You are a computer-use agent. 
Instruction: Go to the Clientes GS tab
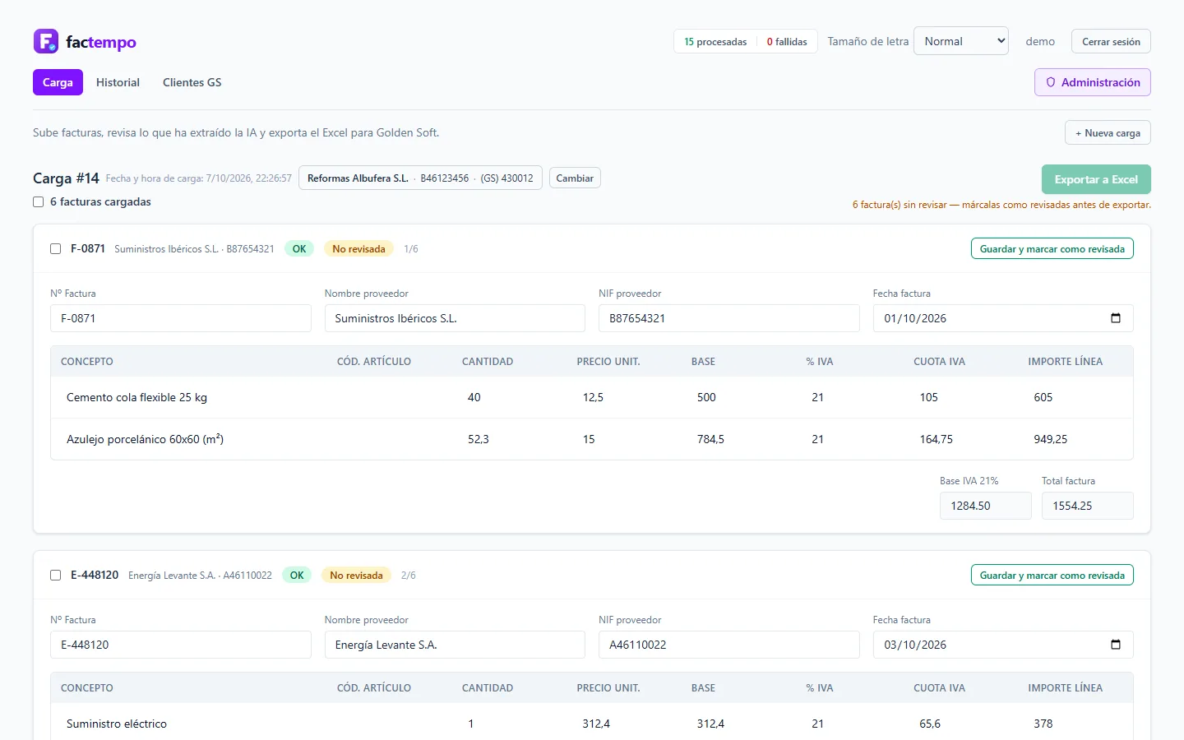(192, 82)
